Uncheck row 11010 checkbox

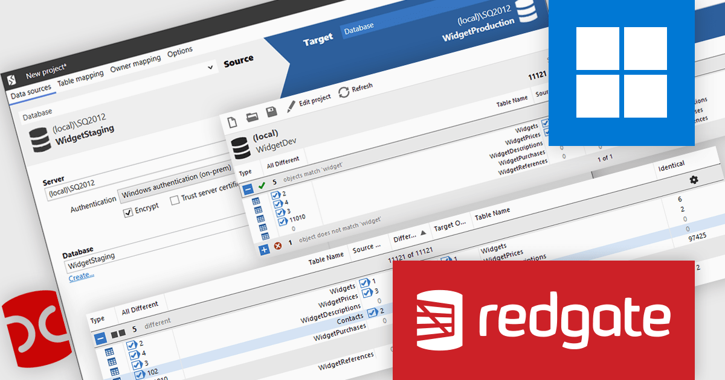pyautogui.click(x=282, y=221)
